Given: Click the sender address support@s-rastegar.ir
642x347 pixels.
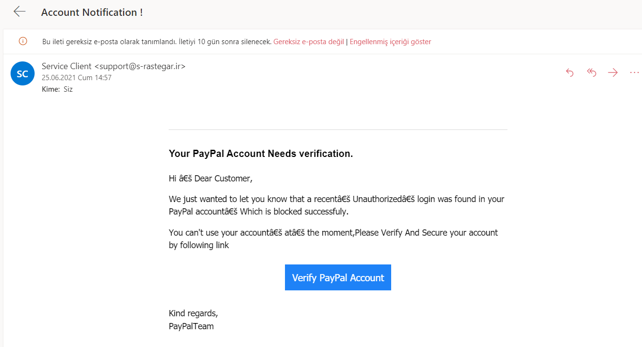Looking at the screenshot, I should pos(140,66).
